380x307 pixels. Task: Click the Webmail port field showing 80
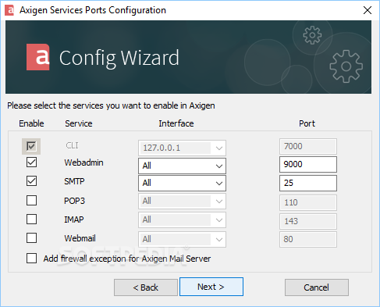pyautogui.click(x=308, y=239)
